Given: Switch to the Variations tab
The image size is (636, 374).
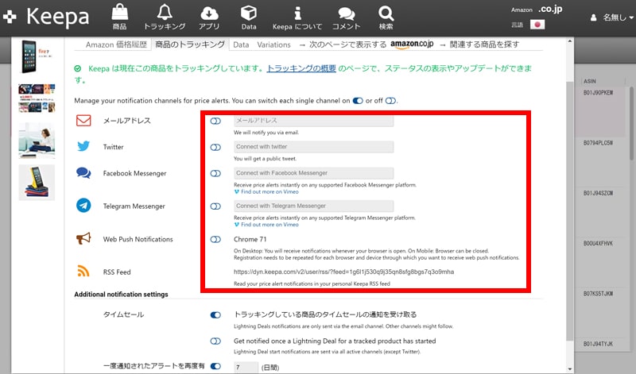Looking at the screenshot, I should point(273,44).
